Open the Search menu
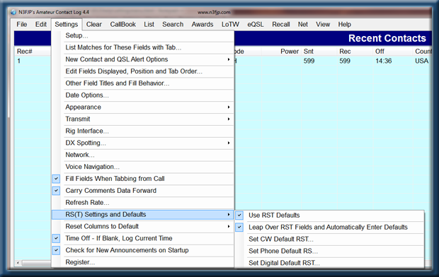Viewport: 439px width, 277px height. (x=173, y=24)
